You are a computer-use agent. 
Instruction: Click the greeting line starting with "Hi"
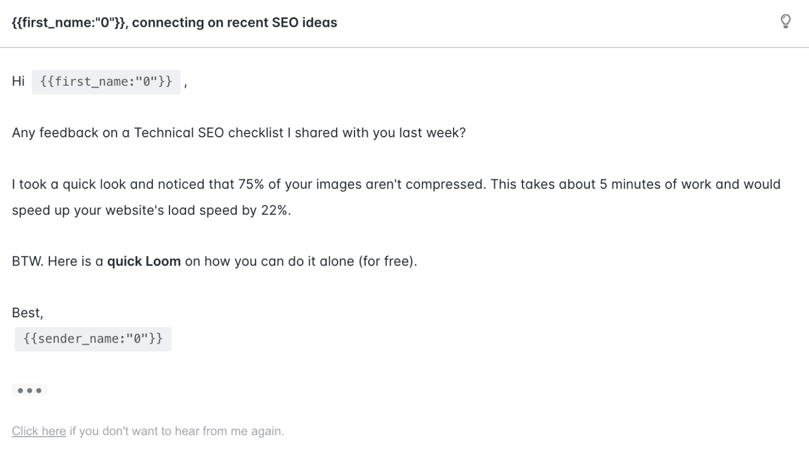point(18,81)
